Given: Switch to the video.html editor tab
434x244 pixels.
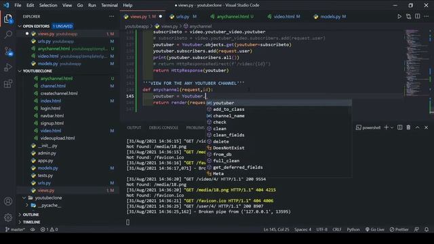Looking at the screenshot, I should click(284, 16).
